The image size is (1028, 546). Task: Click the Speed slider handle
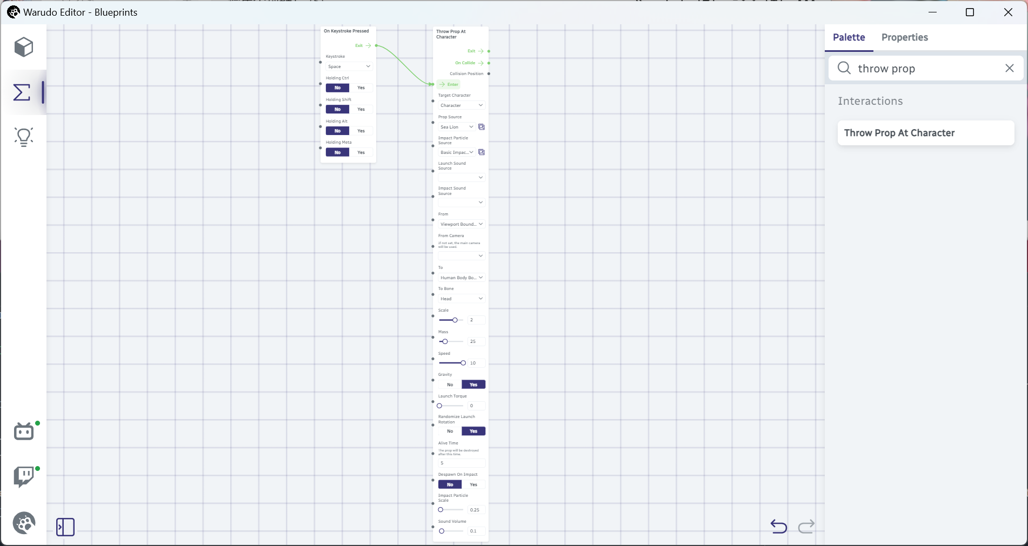[x=463, y=363]
